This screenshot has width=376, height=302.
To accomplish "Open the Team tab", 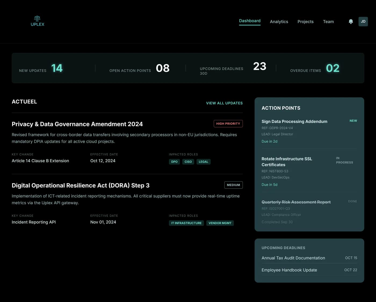I will [328, 22].
